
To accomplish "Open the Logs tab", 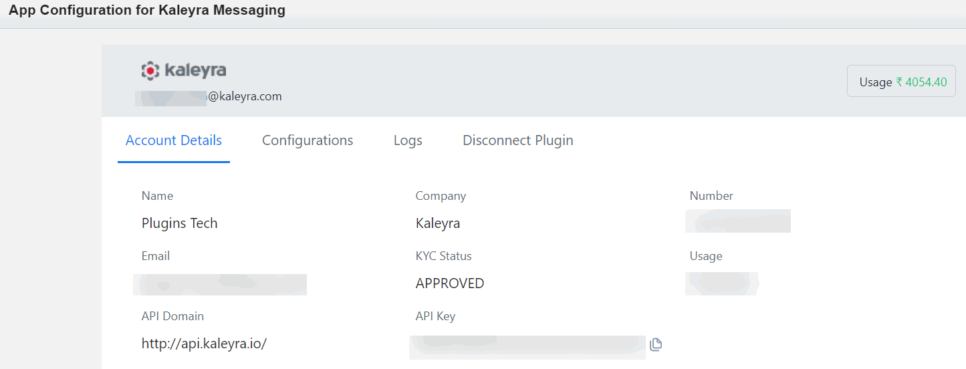I will (x=408, y=140).
